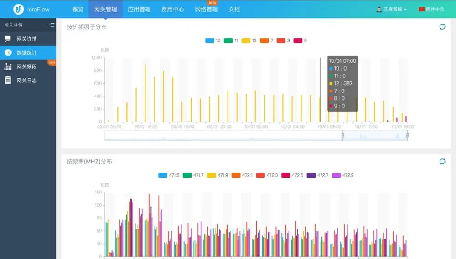Screen dimensions: 456x259
Task: Toggle 471.5 frequency legend series
Action: (x=169, y=175)
